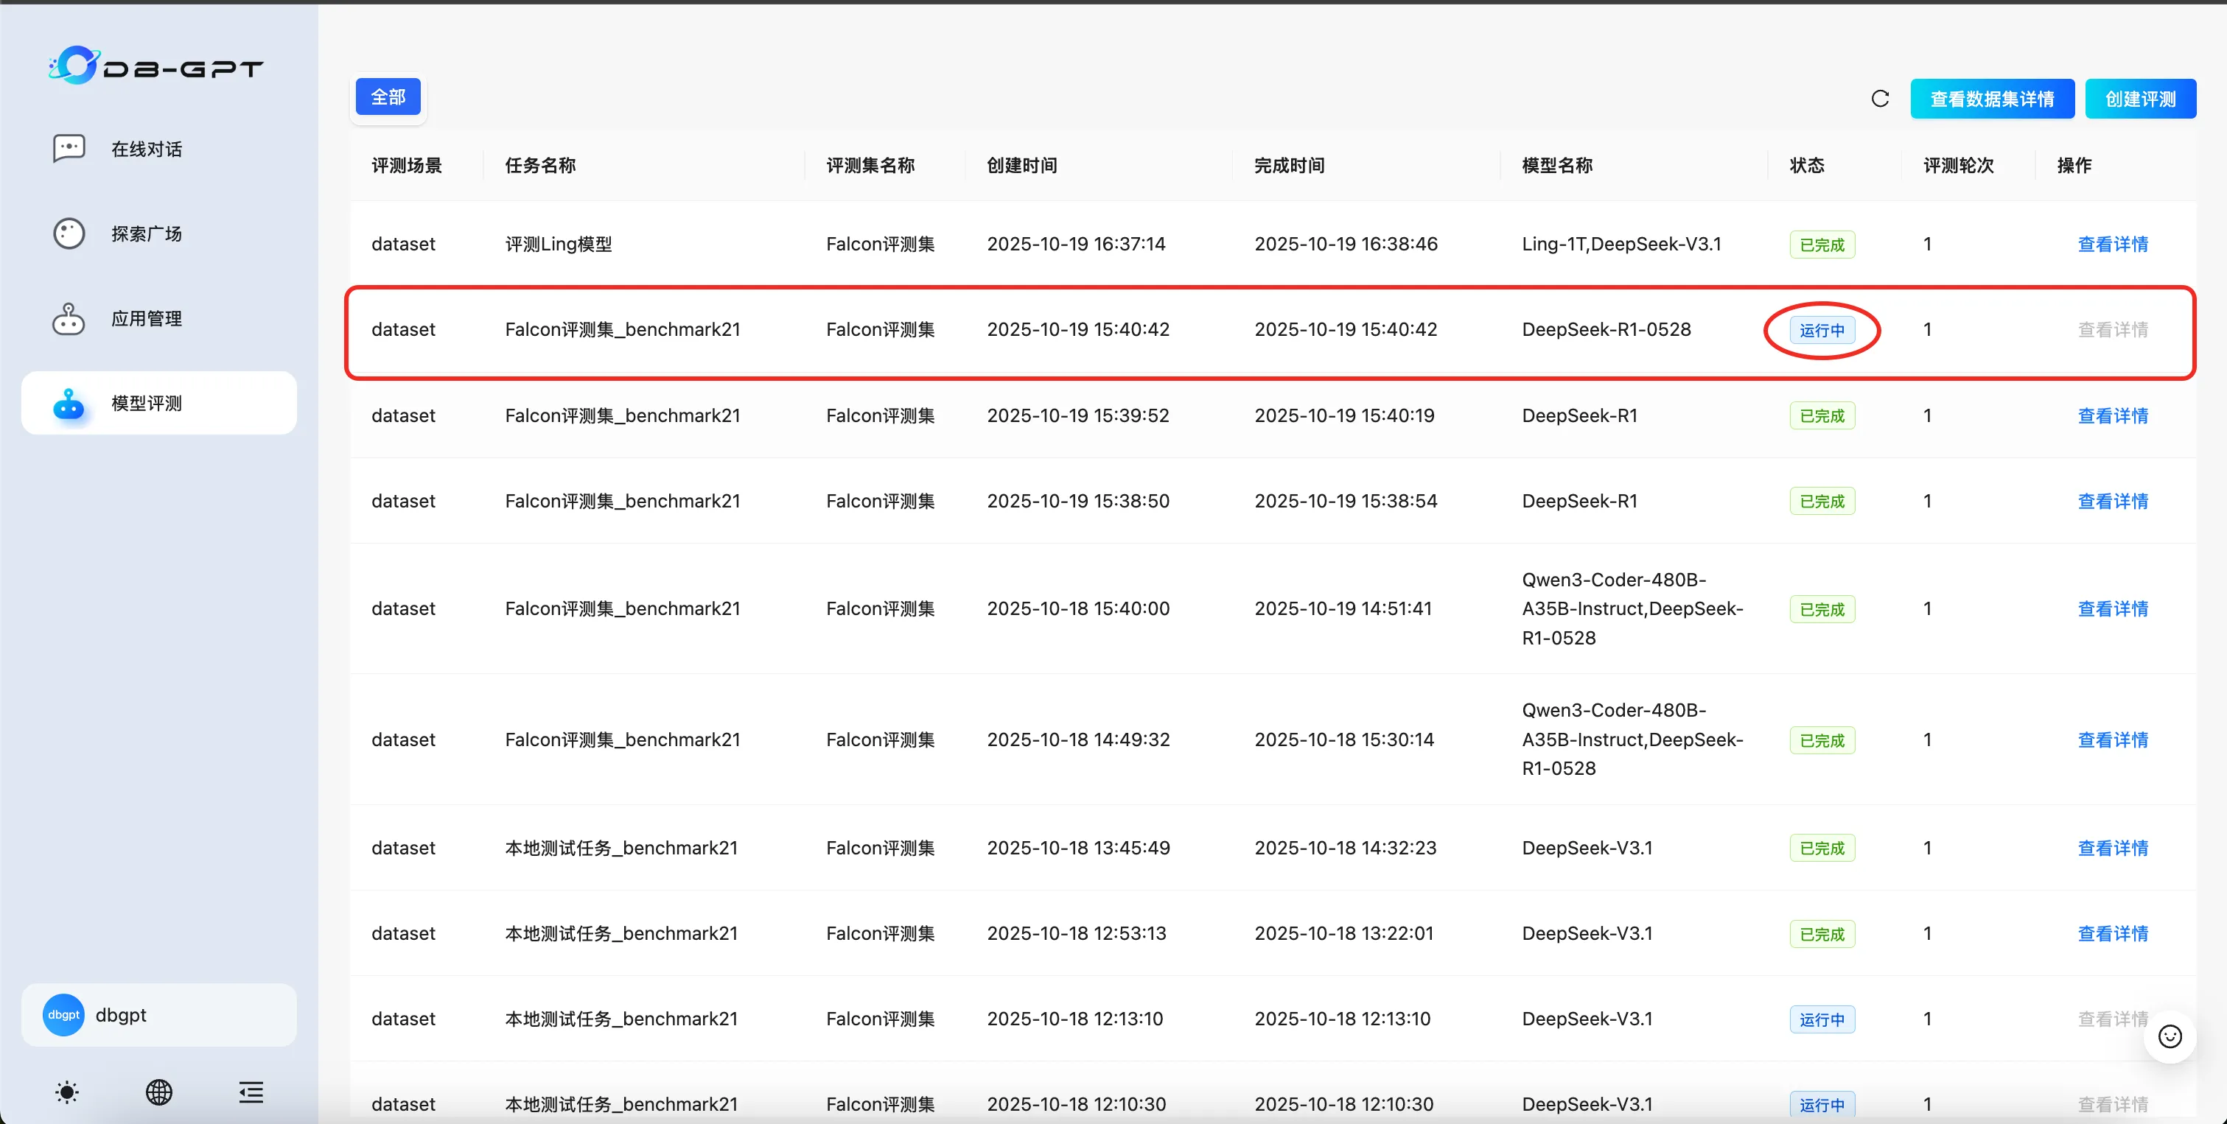2227x1124 pixels.
Task: Click the 创建评测 button
Action: click(2140, 99)
